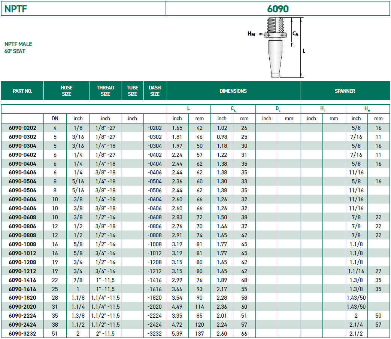
Task: Click the HOSE SIZE column header
Action: [x=67, y=91]
